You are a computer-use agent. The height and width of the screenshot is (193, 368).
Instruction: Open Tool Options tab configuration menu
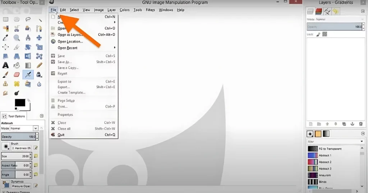click(x=42, y=116)
